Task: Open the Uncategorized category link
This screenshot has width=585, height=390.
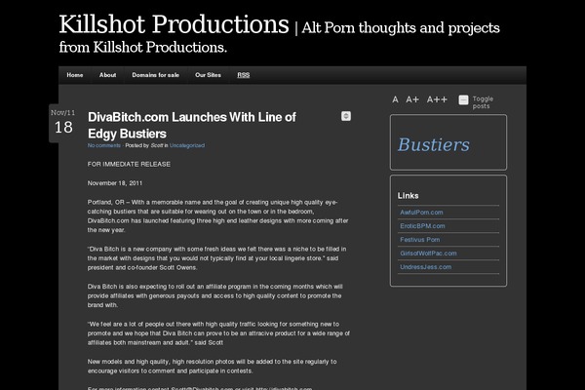Action: (187, 145)
